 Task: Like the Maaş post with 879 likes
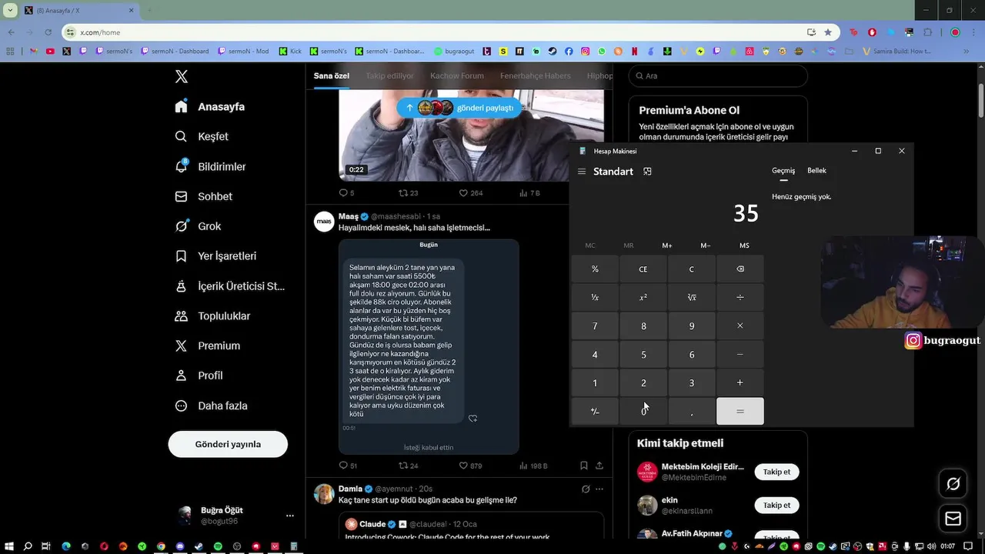click(x=470, y=466)
